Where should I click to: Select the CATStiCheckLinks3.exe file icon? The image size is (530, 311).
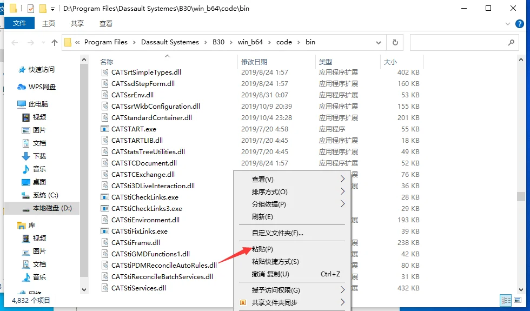coord(105,209)
